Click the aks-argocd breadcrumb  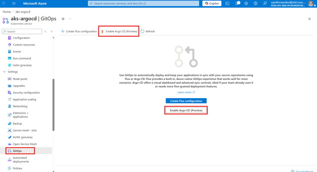pyautogui.click(x=23, y=12)
